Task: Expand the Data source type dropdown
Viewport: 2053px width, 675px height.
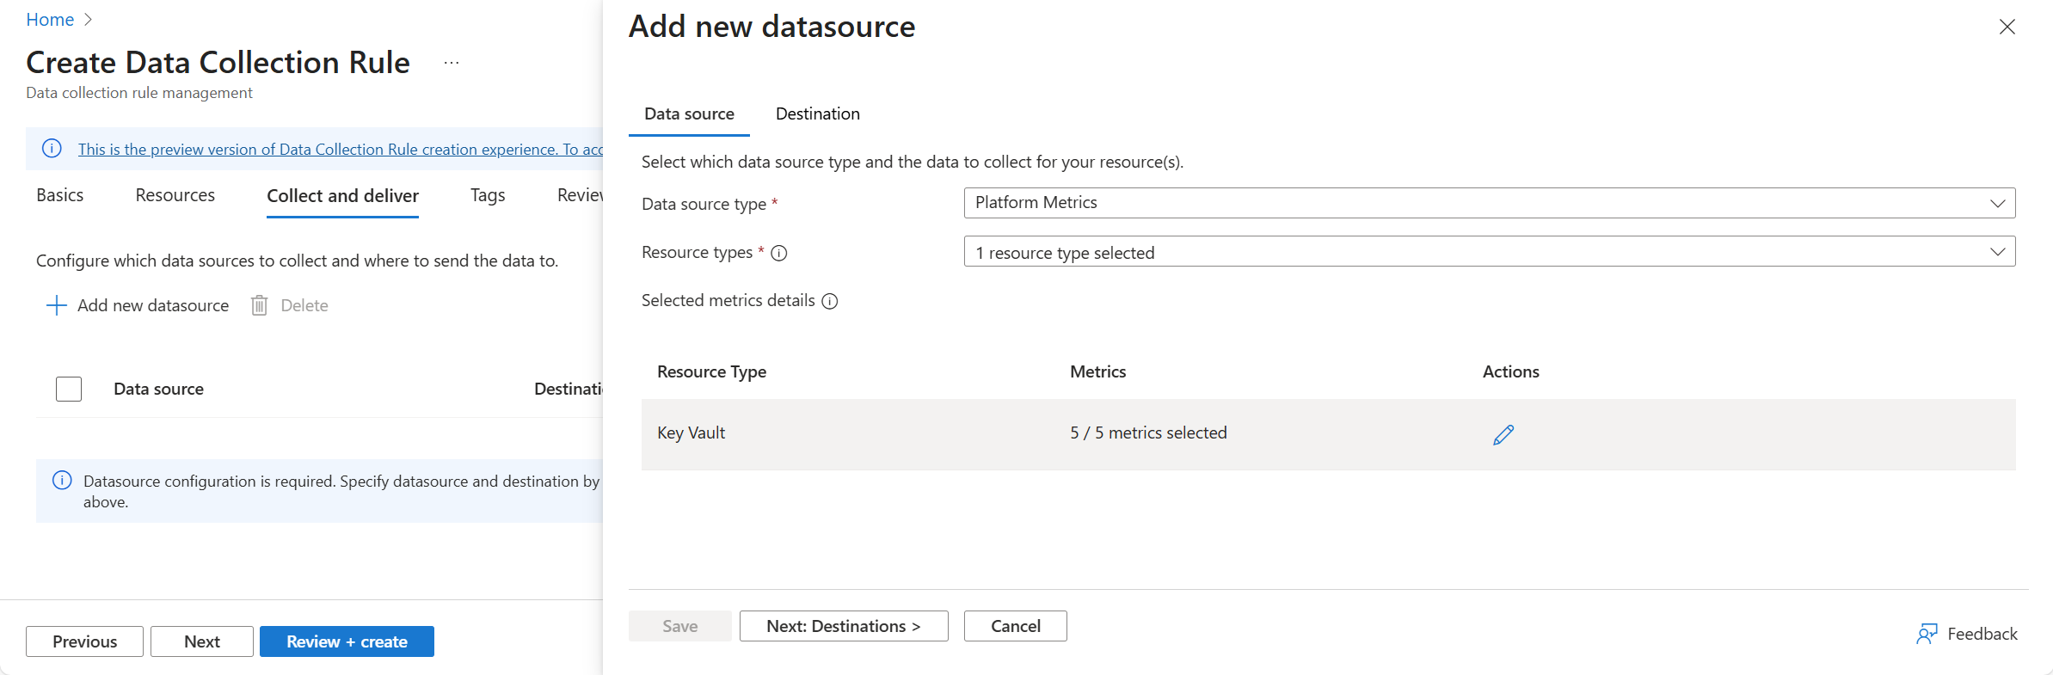Action: click(1489, 203)
